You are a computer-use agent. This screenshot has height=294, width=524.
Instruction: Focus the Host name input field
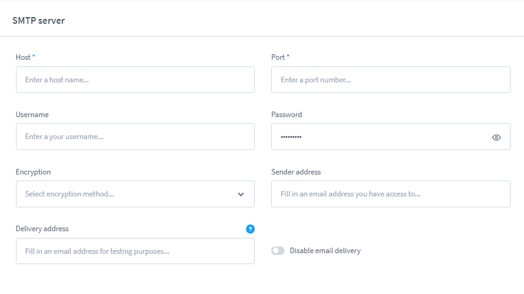pos(135,80)
